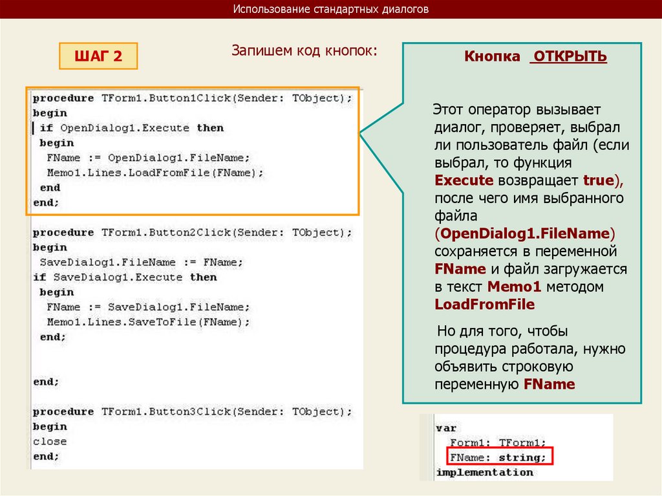Click the 'if SaveDialog1.Execute then' line
The height and width of the screenshot is (496, 662).
(125, 277)
